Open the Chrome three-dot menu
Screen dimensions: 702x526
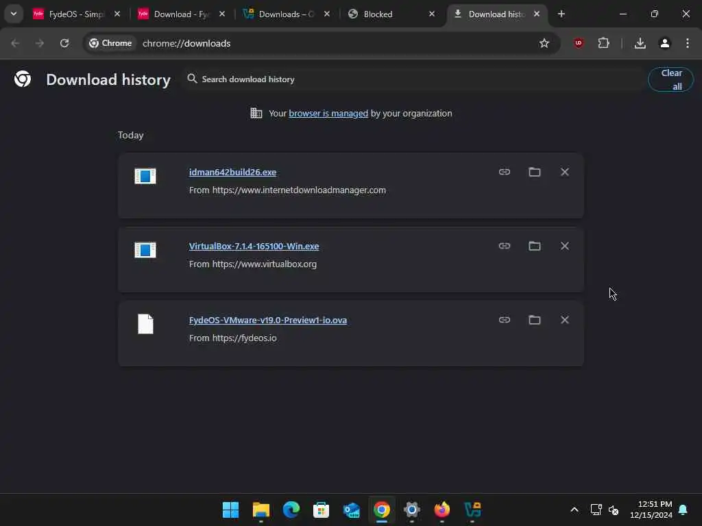click(x=687, y=43)
